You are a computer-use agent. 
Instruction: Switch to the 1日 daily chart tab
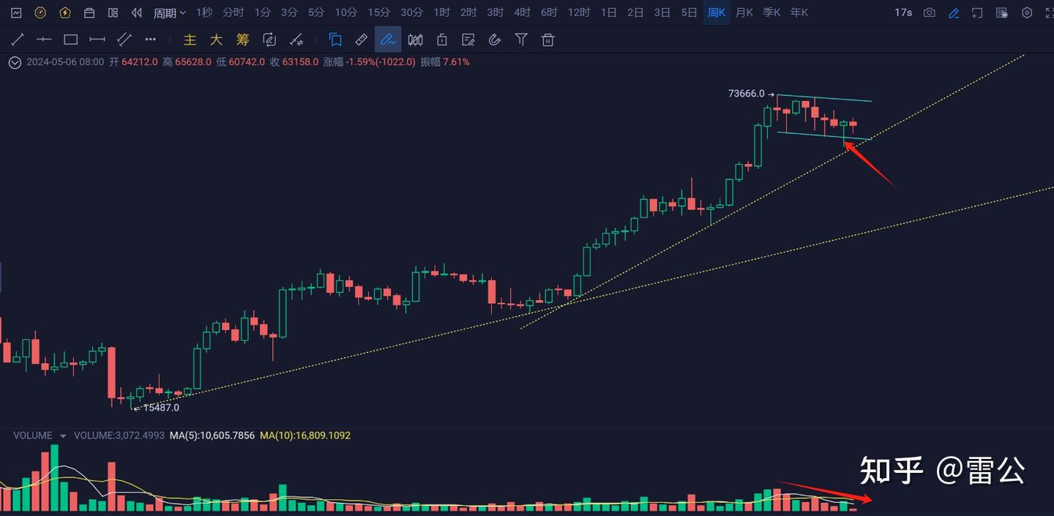click(608, 12)
